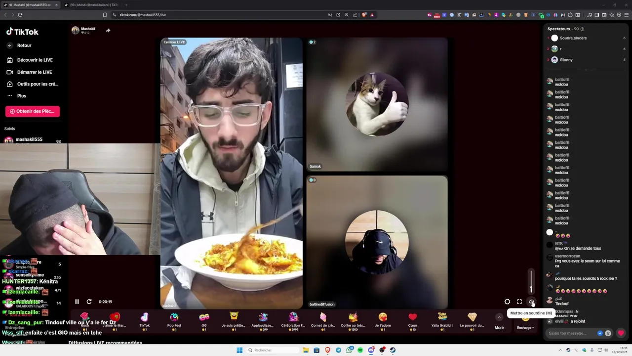Image resolution: width=632 pixels, height=356 pixels.
Task: Expand the gift list with More arrow
Action: pos(499,317)
